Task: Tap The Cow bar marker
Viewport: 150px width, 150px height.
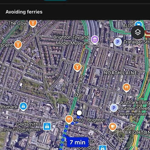Action: [33, 23]
